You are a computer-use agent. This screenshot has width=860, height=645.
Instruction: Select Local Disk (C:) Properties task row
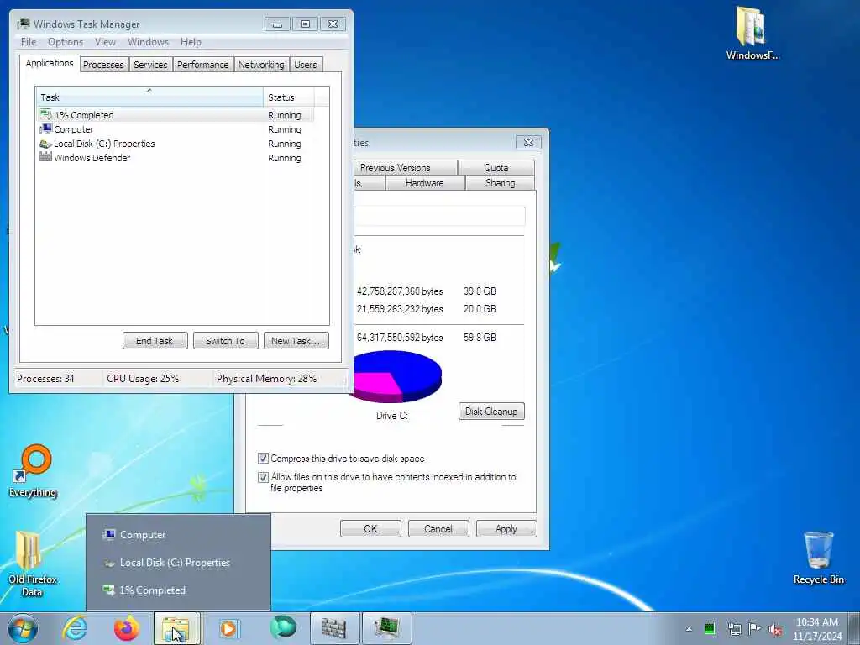point(175,144)
